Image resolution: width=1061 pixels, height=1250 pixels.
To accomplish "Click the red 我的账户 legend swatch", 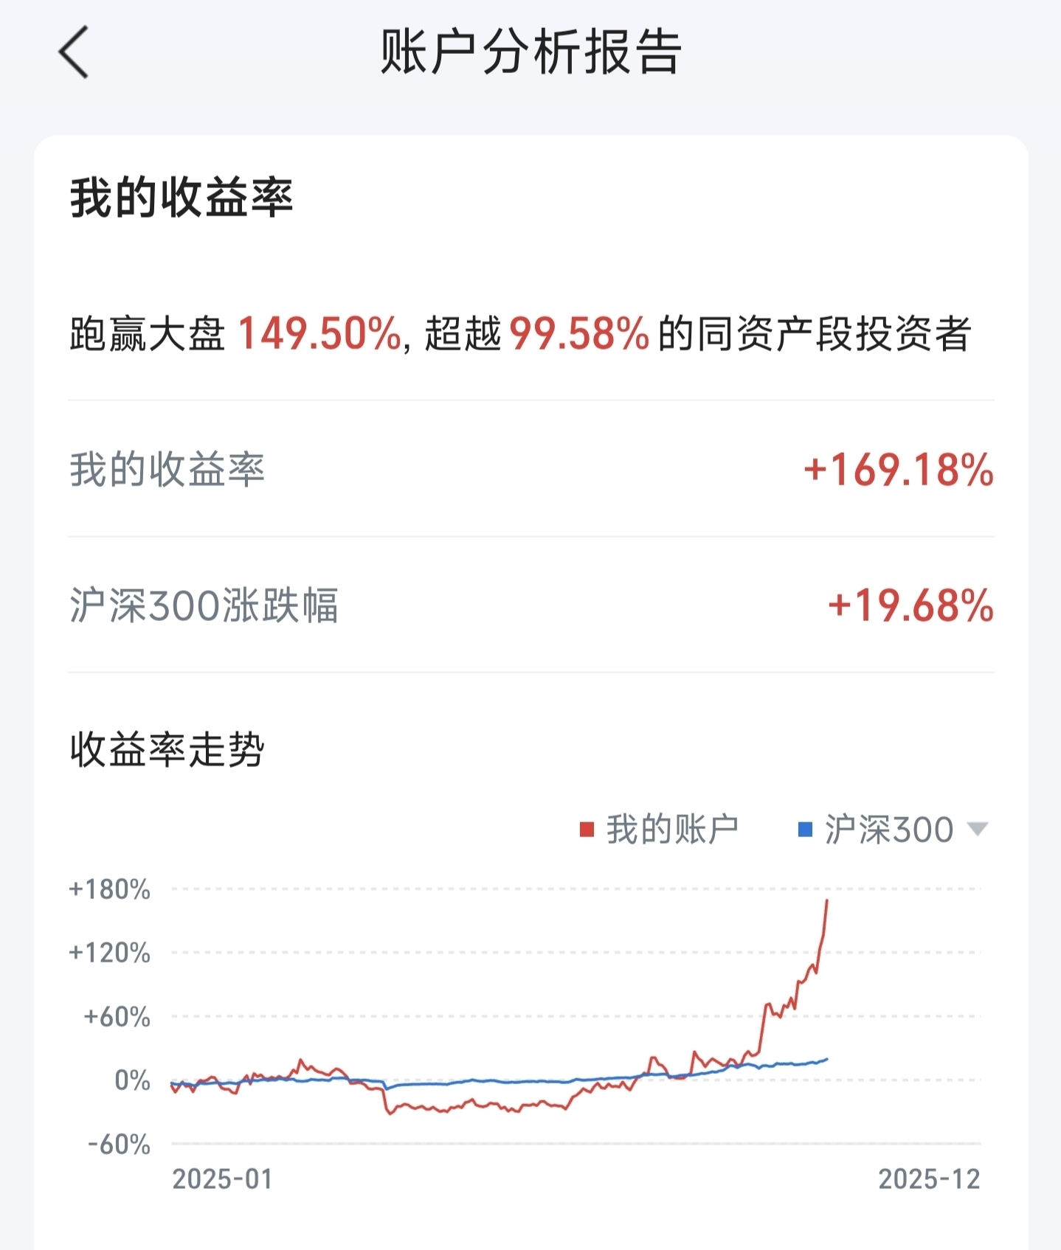I will click(587, 830).
